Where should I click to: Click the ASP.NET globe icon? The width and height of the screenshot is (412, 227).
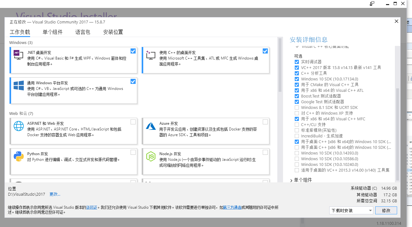pos(19,126)
